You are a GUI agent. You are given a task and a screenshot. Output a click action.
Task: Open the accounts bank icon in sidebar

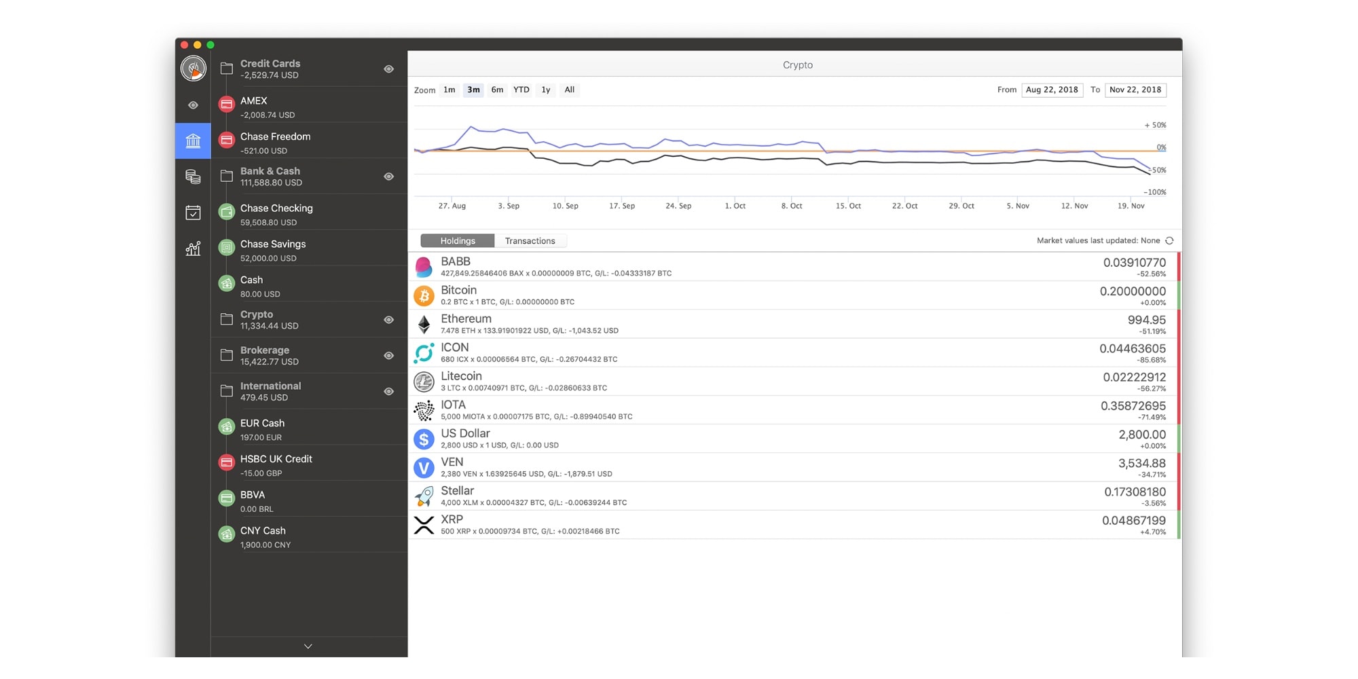(193, 141)
